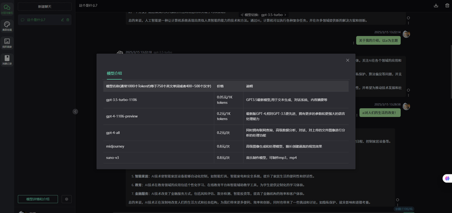Download the chat with top-right export icon
452x213 pixels.
(436, 6)
